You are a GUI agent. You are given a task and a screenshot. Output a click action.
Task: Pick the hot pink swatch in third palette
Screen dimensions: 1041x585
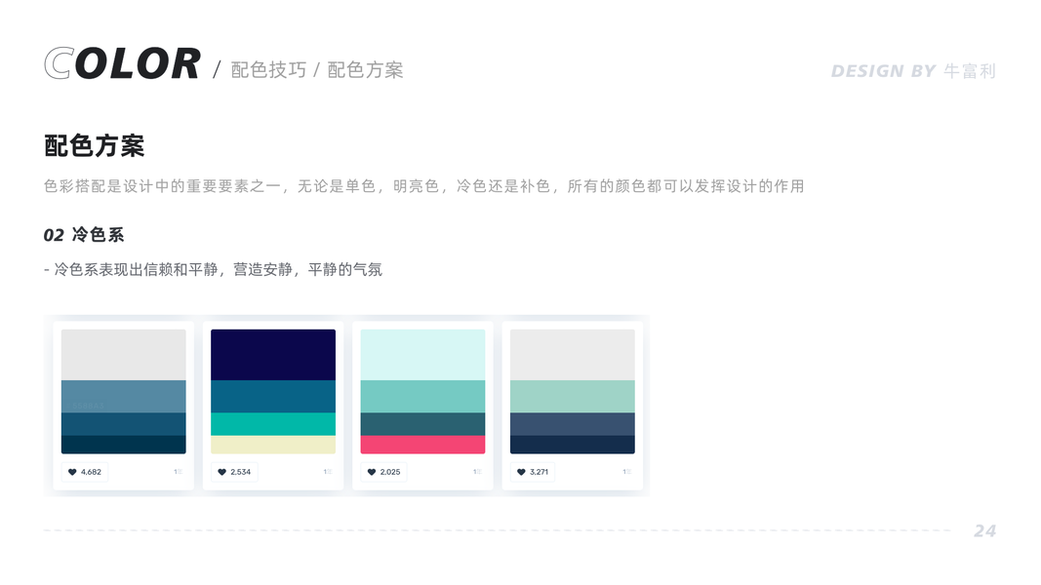click(x=422, y=445)
